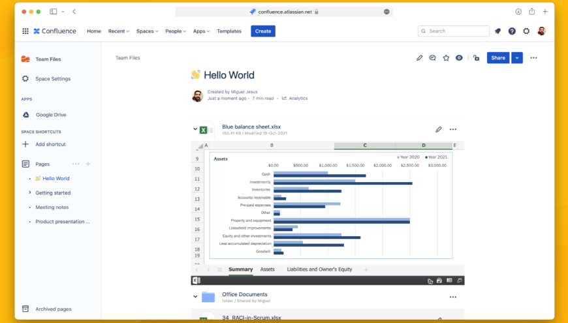This screenshot has width=568, height=323.
Task: Collapse the Blue balance sheet.xlsx preview
Action: (195, 129)
